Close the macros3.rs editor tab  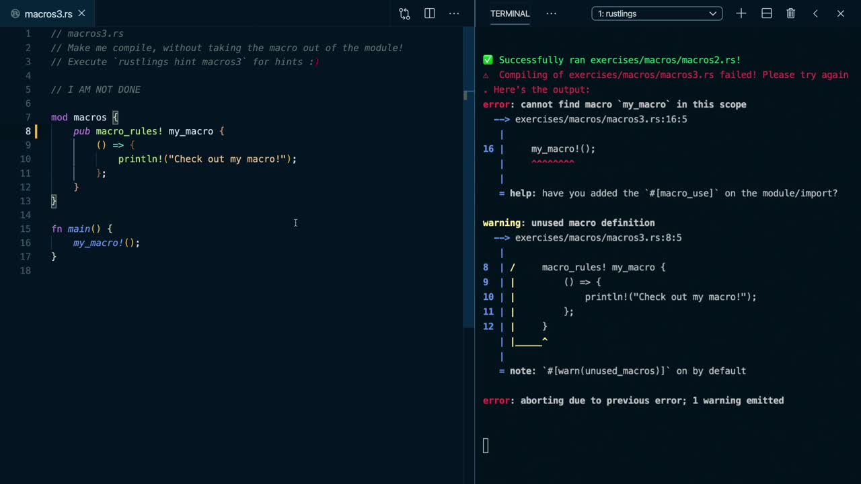coord(81,13)
